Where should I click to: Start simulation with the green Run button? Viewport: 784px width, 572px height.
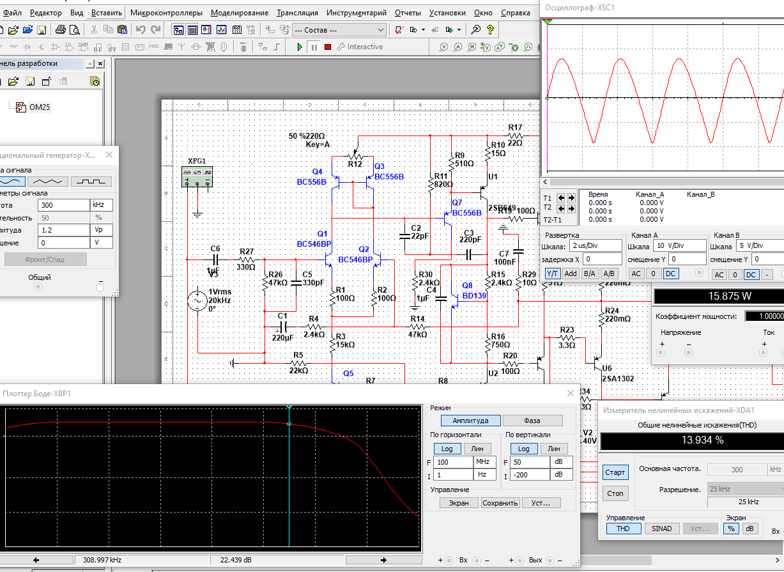(x=300, y=47)
